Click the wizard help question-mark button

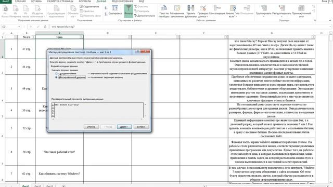[x=137, y=51]
